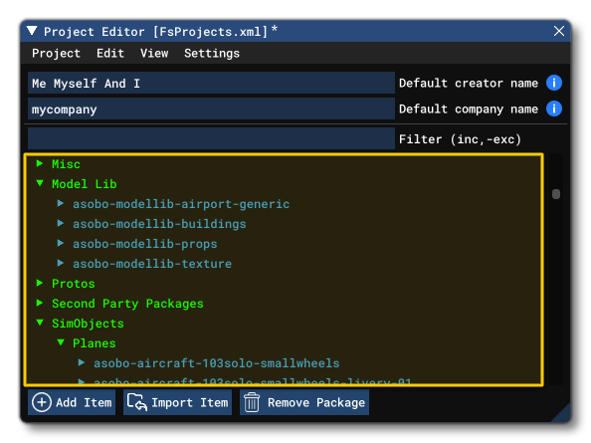Click the Remove Package button
This screenshot has height=443, width=591.
(304, 402)
